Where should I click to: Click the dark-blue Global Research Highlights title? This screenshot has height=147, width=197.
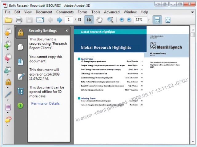(106, 47)
